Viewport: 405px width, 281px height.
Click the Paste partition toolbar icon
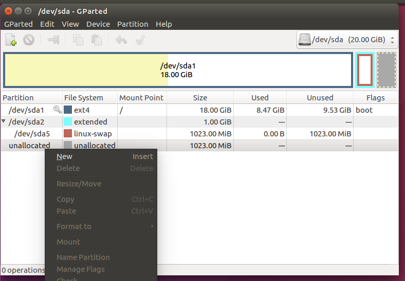[x=96, y=40]
